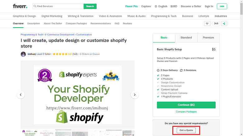Image resolution: width=243 pixels, height=136 pixels.
Task: Select Your Shopify Developer thumbnail
Action: coord(30,133)
